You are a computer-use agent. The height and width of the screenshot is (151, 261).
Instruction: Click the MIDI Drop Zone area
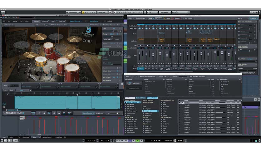click(x=134, y=89)
